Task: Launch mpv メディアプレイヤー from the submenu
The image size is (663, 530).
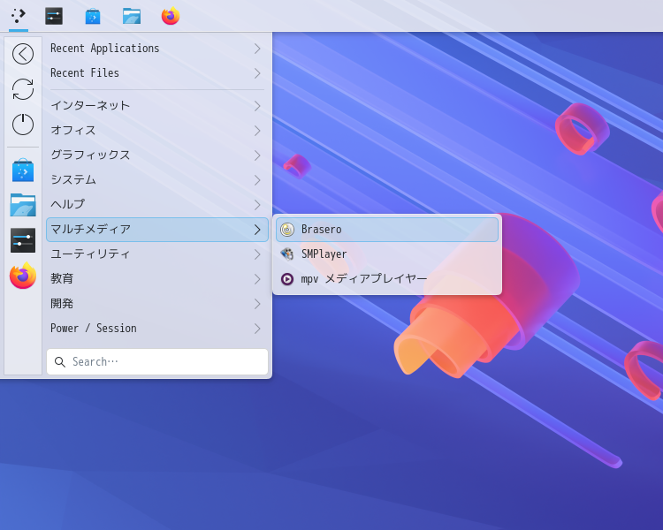Action: coord(387,279)
